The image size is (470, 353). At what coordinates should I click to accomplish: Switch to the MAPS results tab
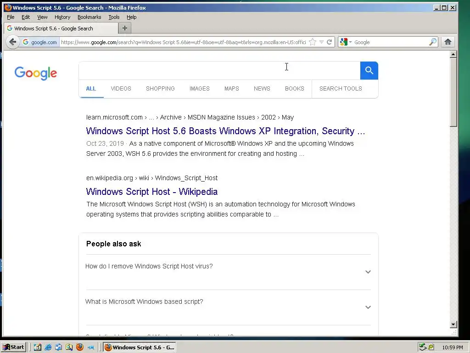tap(232, 89)
